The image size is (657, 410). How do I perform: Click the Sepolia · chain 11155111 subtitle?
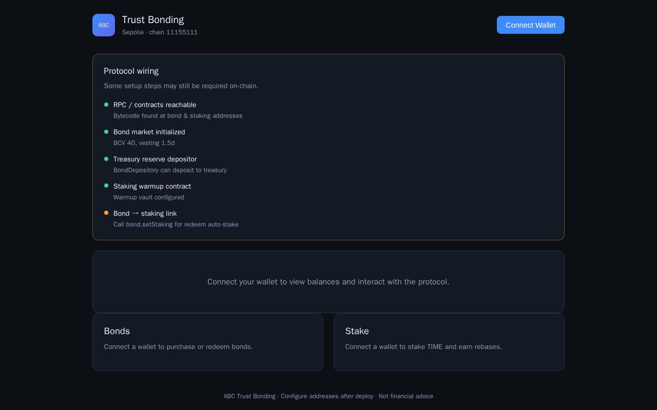(x=160, y=32)
